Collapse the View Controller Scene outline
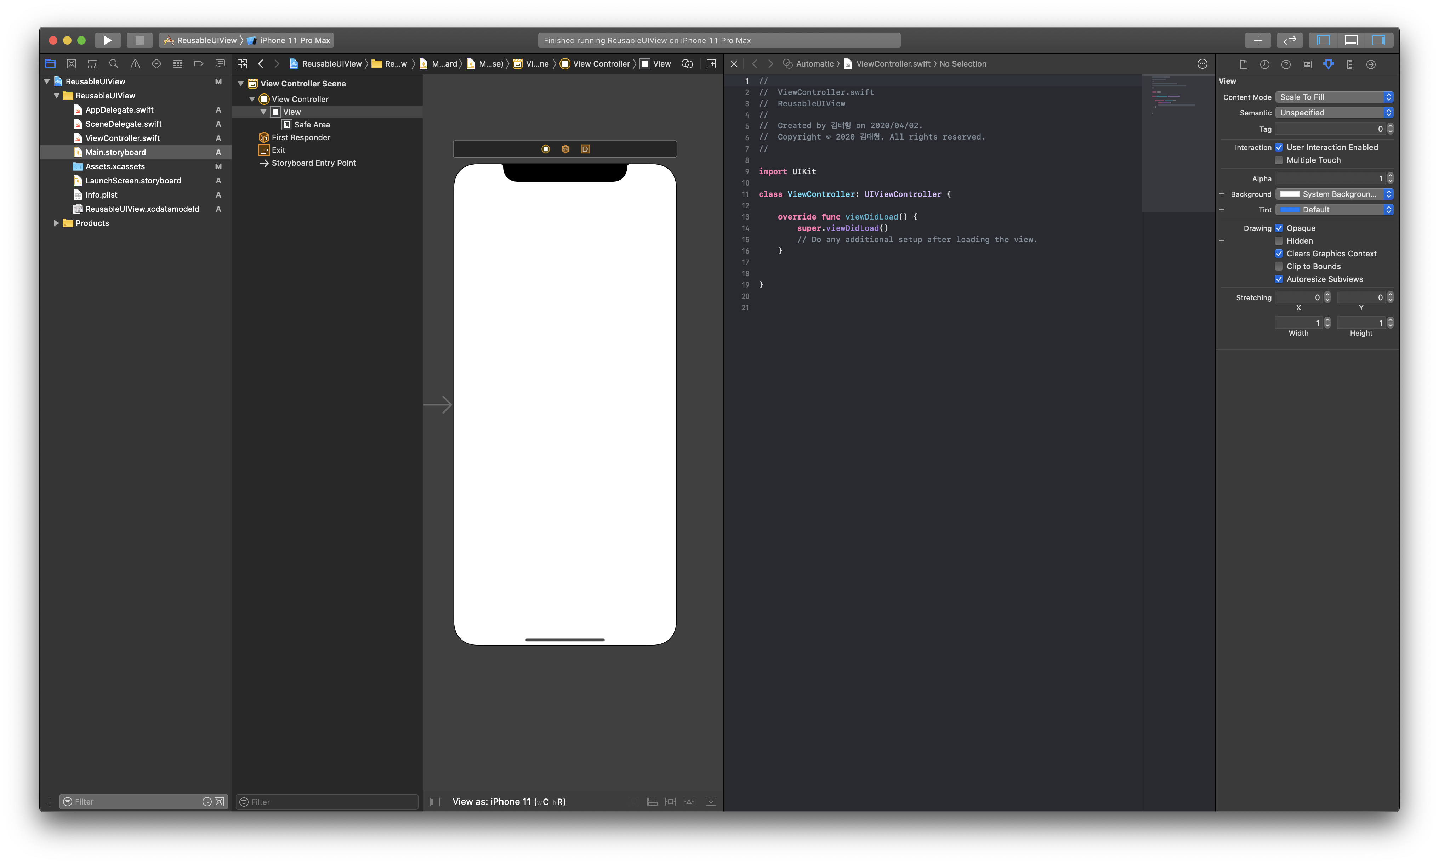This screenshot has width=1439, height=864. [241, 84]
